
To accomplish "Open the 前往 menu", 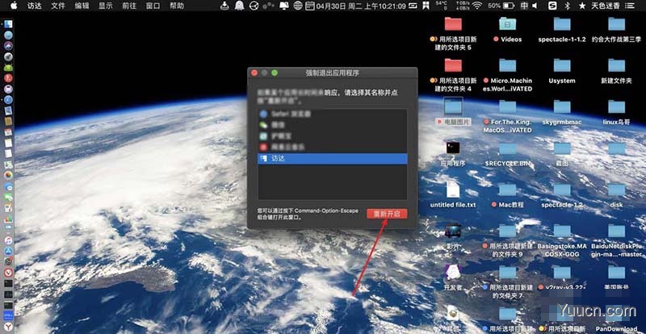I will pos(129,6).
